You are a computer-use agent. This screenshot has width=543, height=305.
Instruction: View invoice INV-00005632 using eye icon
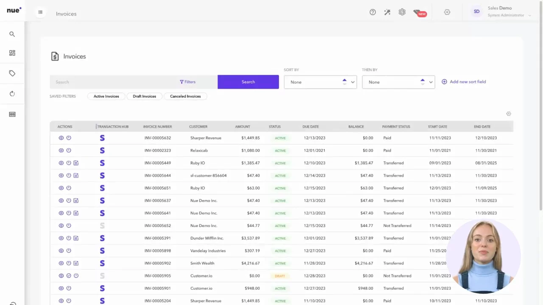click(x=61, y=138)
